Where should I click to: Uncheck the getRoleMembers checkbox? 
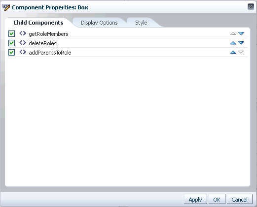pos(11,34)
